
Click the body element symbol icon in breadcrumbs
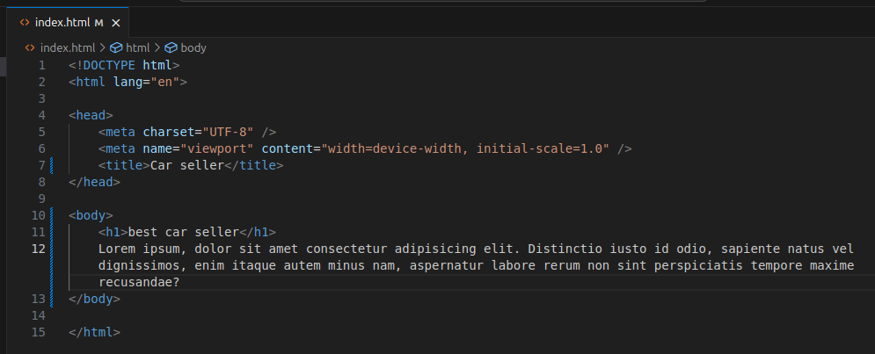pos(171,47)
